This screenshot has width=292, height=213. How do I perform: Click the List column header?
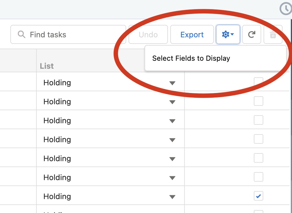pos(47,66)
